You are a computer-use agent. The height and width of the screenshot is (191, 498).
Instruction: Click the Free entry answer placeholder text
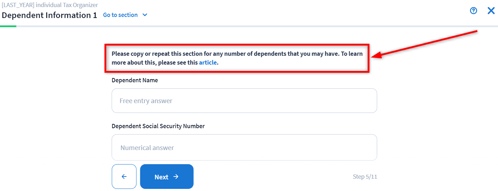pos(146,101)
